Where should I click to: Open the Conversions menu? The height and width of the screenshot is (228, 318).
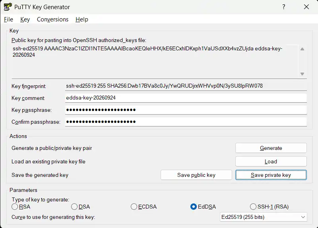[x=52, y=19]
